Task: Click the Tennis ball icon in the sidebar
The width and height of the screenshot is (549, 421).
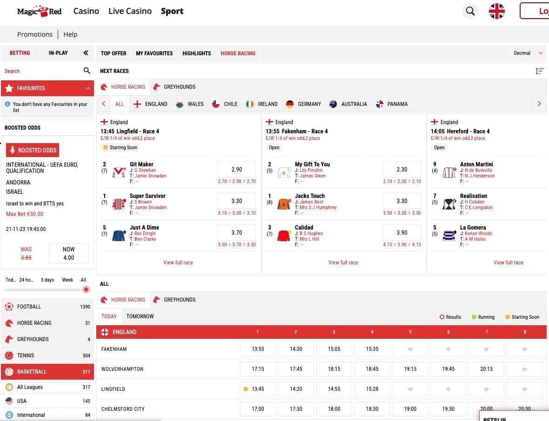Action: [9, 355]
